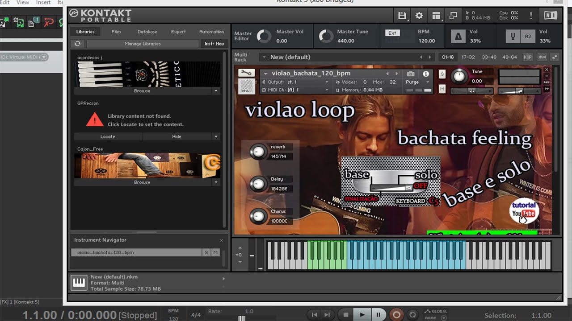The width and height of the screenshot is (572, 321).
Task: Open New (default) multi rack dropdown
Action: (x=264, y=57)
